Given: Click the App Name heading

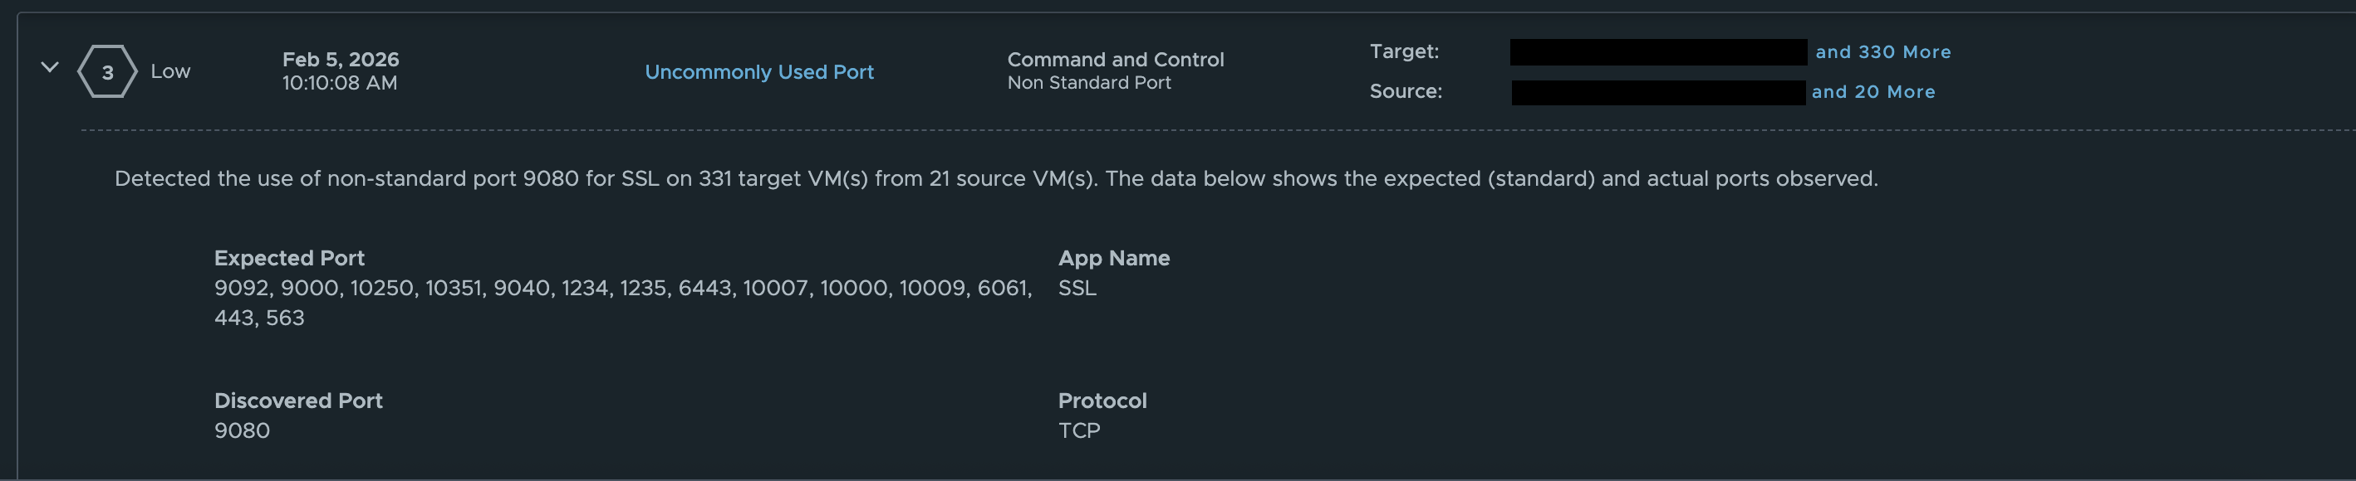Looking at the screenshot, I should point(1113,258).
